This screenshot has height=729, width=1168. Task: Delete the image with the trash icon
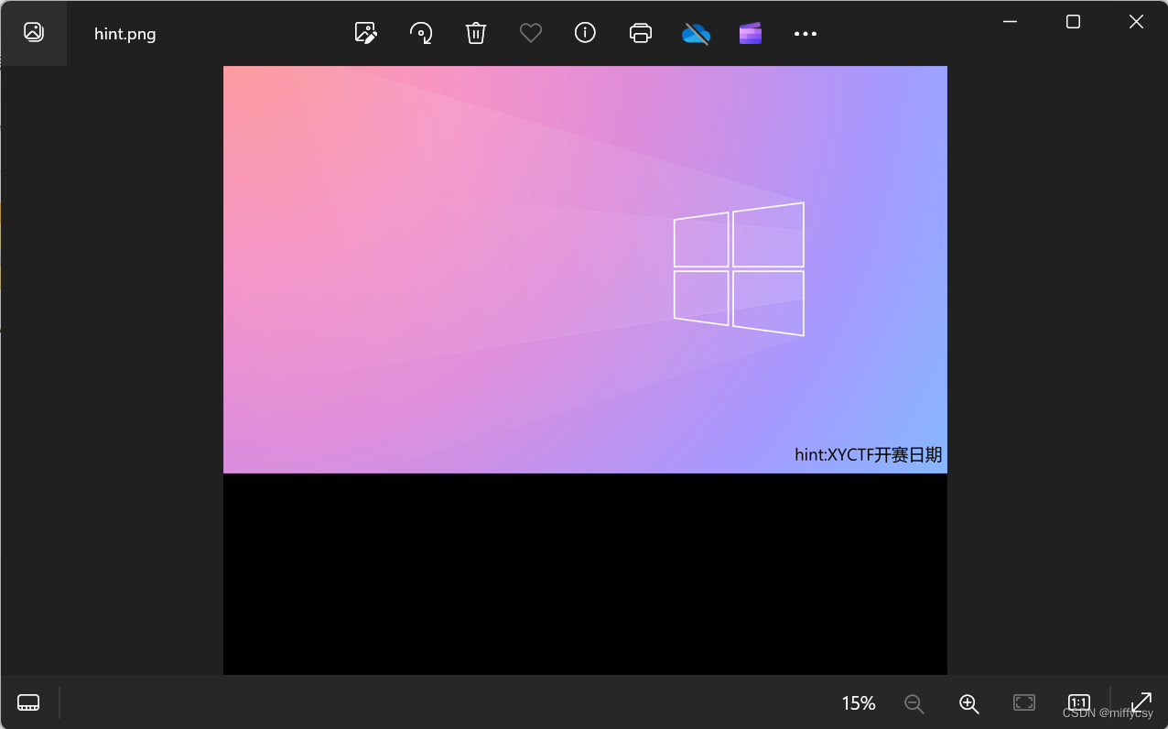(x=475, y=33)
